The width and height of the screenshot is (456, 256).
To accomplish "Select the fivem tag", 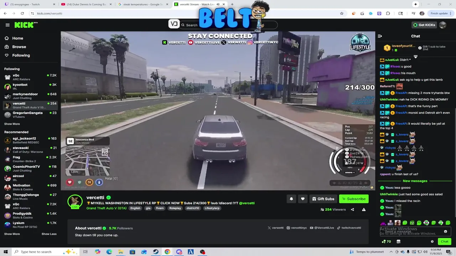I will pos(160,208).
